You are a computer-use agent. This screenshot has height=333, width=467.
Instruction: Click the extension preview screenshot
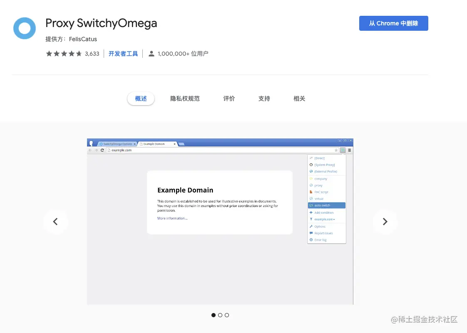[220, 222]
